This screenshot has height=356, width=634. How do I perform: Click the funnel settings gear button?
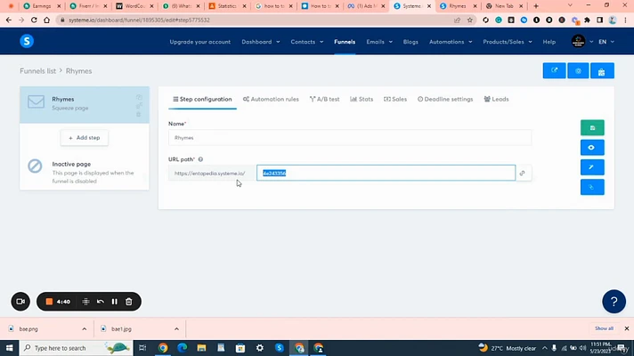point(578,71)
